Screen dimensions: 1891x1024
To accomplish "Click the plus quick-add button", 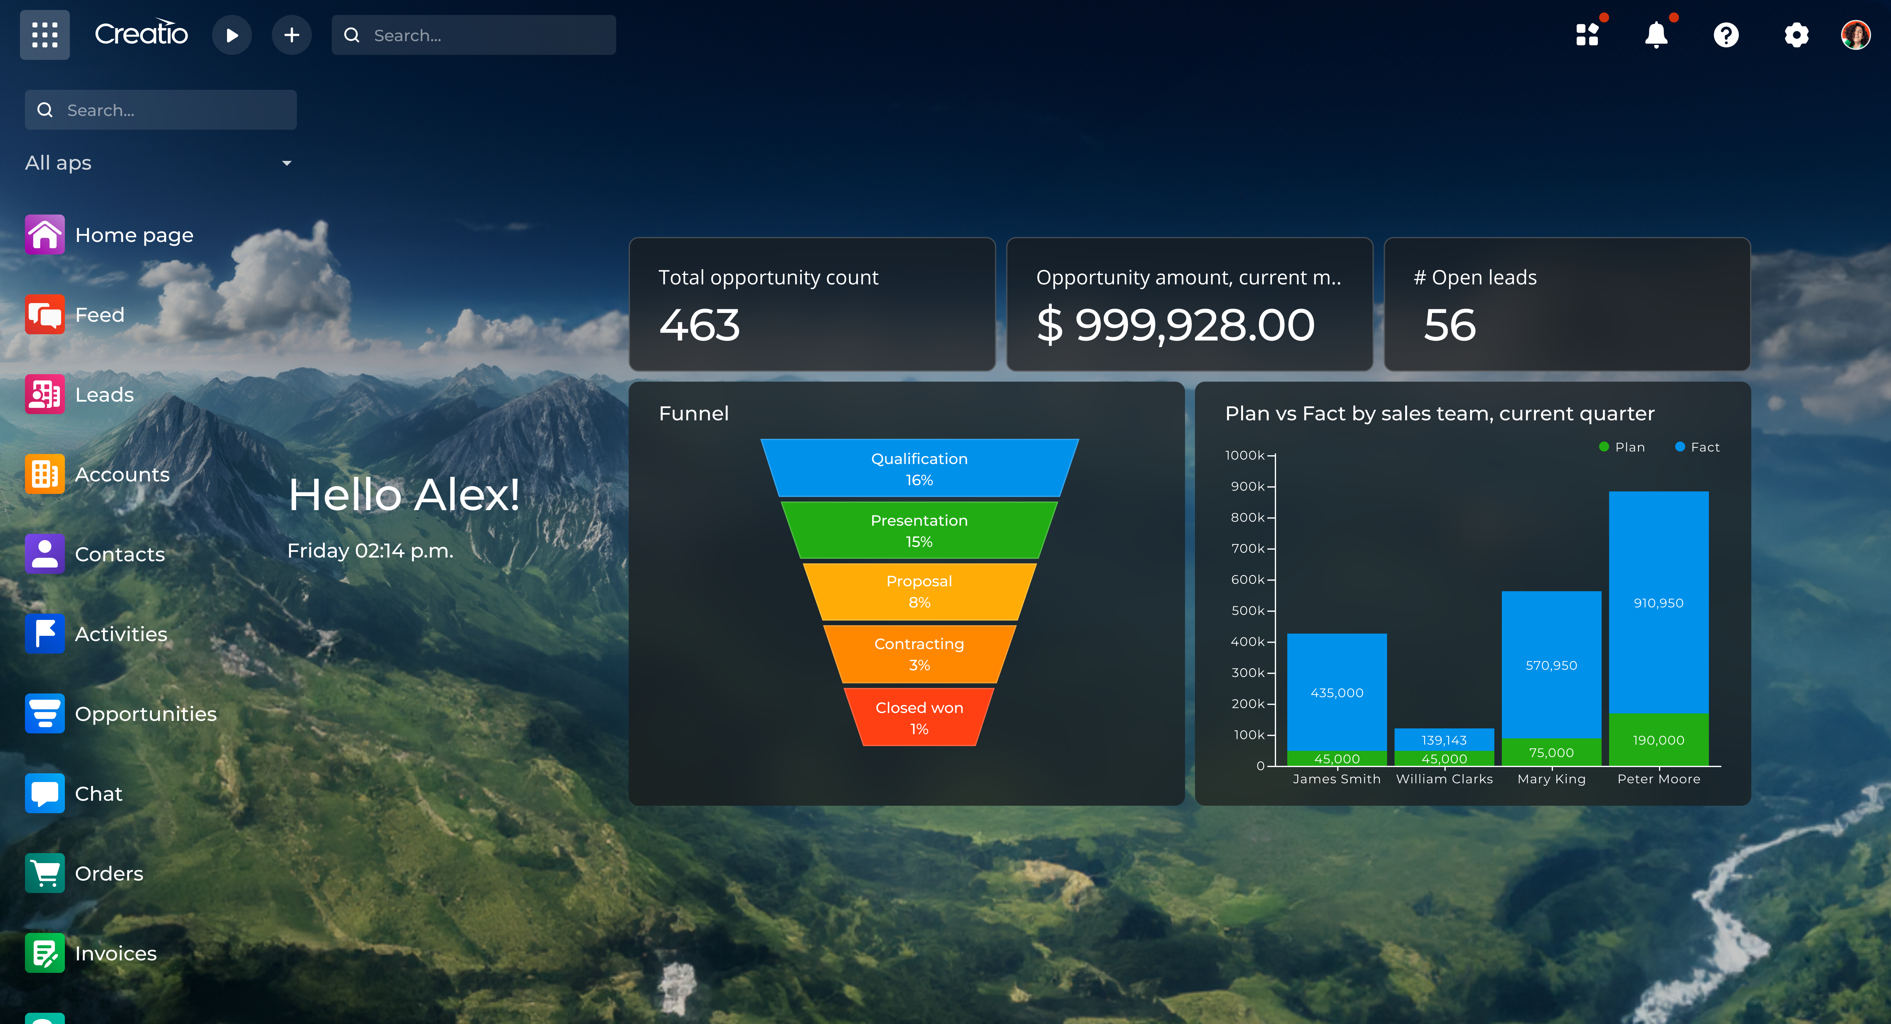I will coord(292,35).
